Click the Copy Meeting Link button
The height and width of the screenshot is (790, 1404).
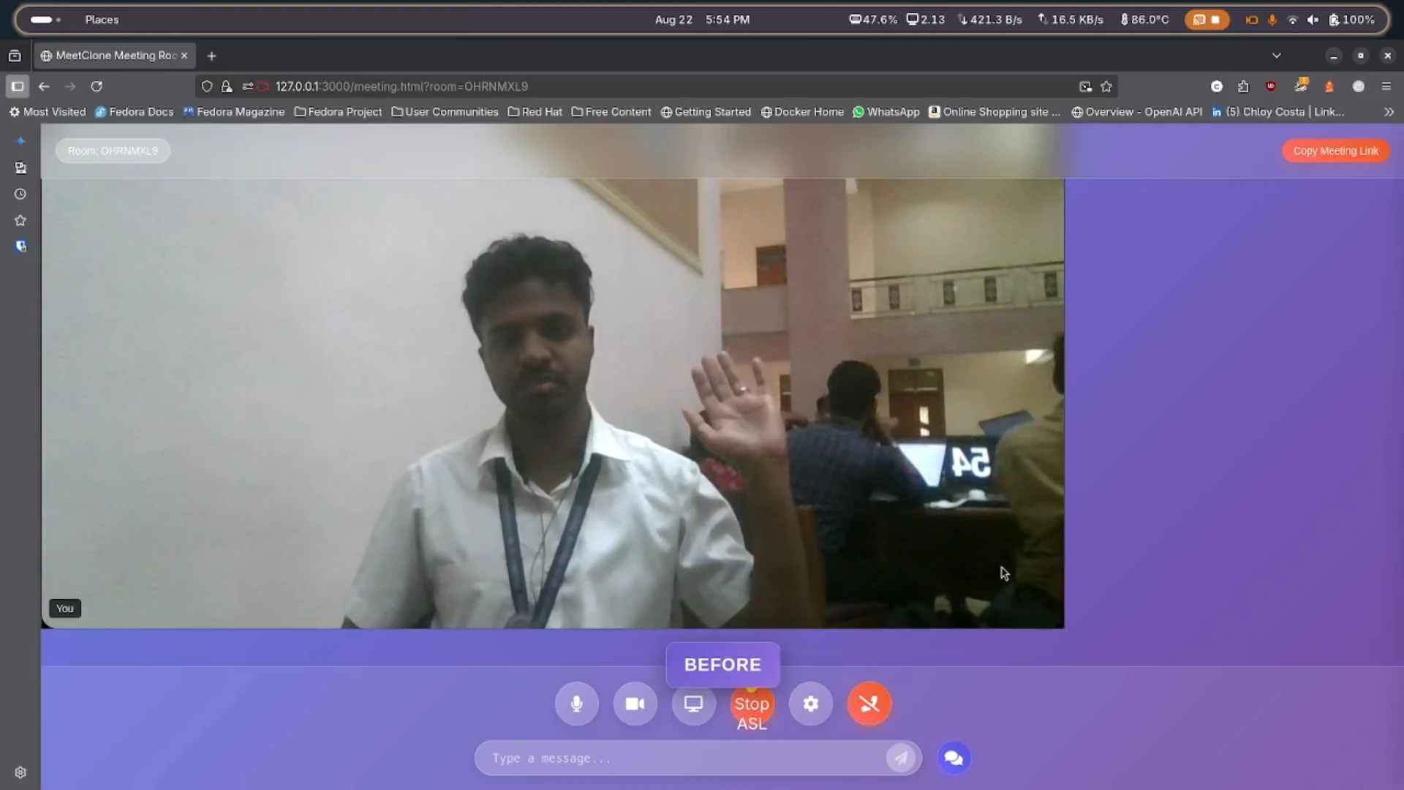point(1335,150)
